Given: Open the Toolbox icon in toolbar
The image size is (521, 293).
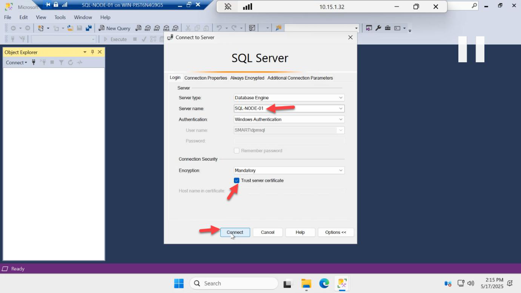Looking at the screenshot, I should click(x=387, y=28).
